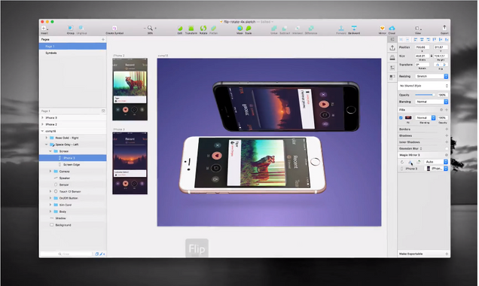Move layer Backward via toolbar
Viewport: 479px width, 286px height.
point(354,28)
